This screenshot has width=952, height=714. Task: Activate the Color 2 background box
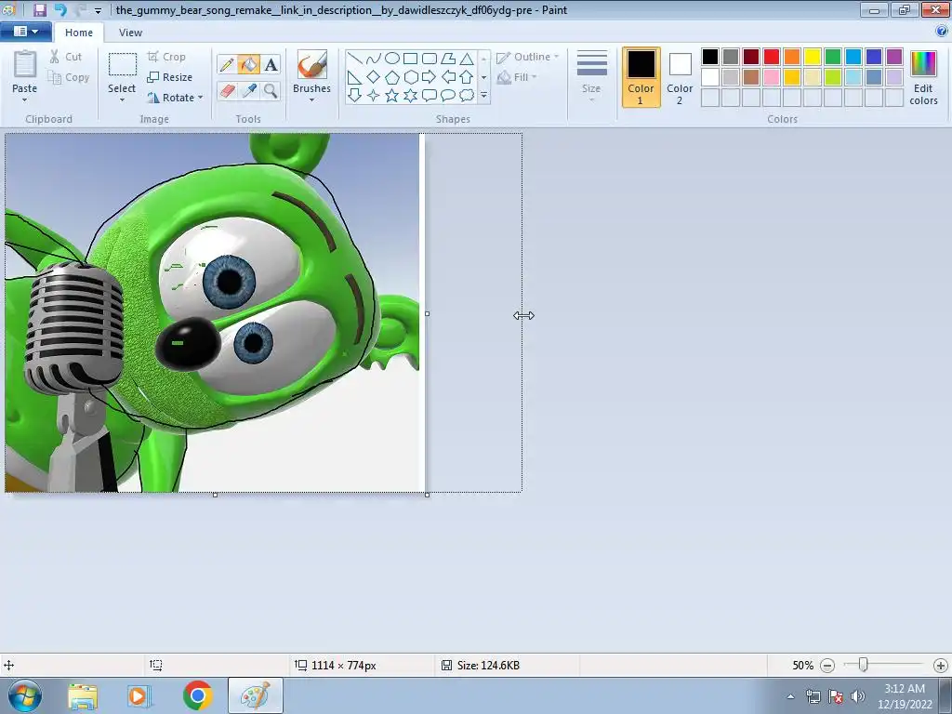pos(680,78)
